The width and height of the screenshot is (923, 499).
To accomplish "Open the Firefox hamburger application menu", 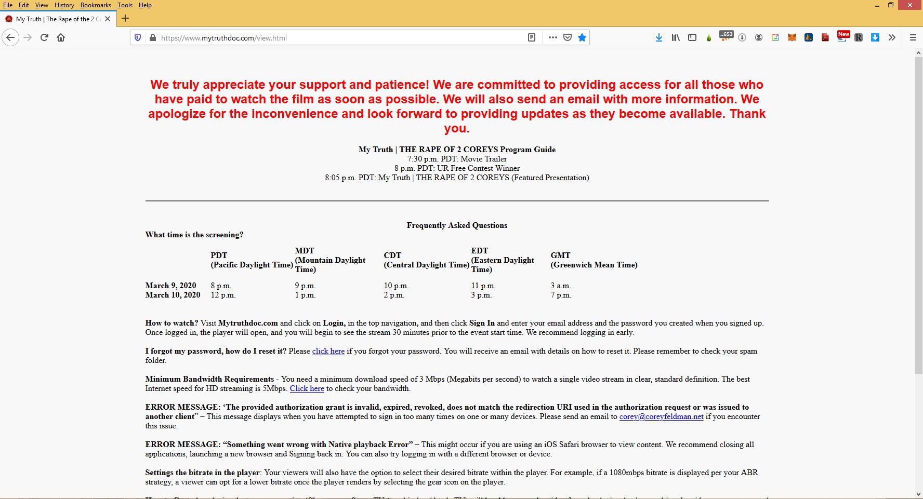I will tap(913, 37).
